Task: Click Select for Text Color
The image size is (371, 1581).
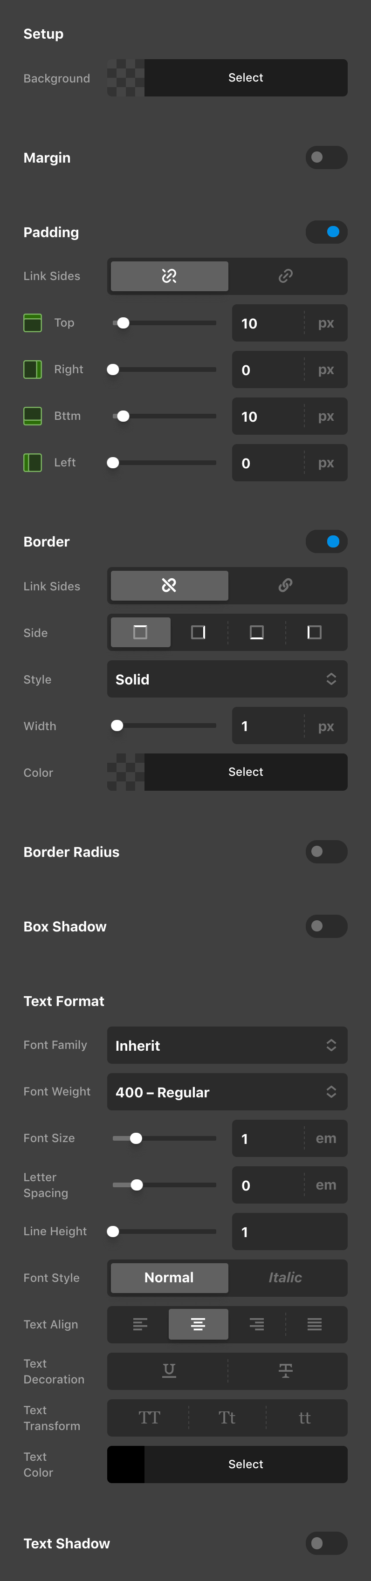Action: pyautogui.click(x=246, y=1464)
